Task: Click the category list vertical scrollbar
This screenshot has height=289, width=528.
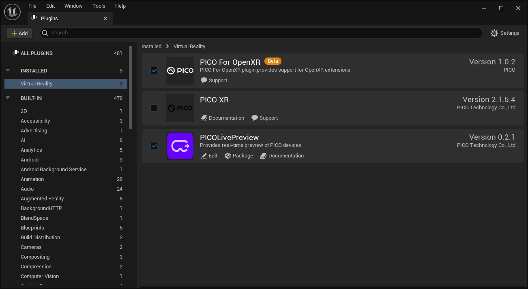Action: pyautogui.click(x=131, y=87)
